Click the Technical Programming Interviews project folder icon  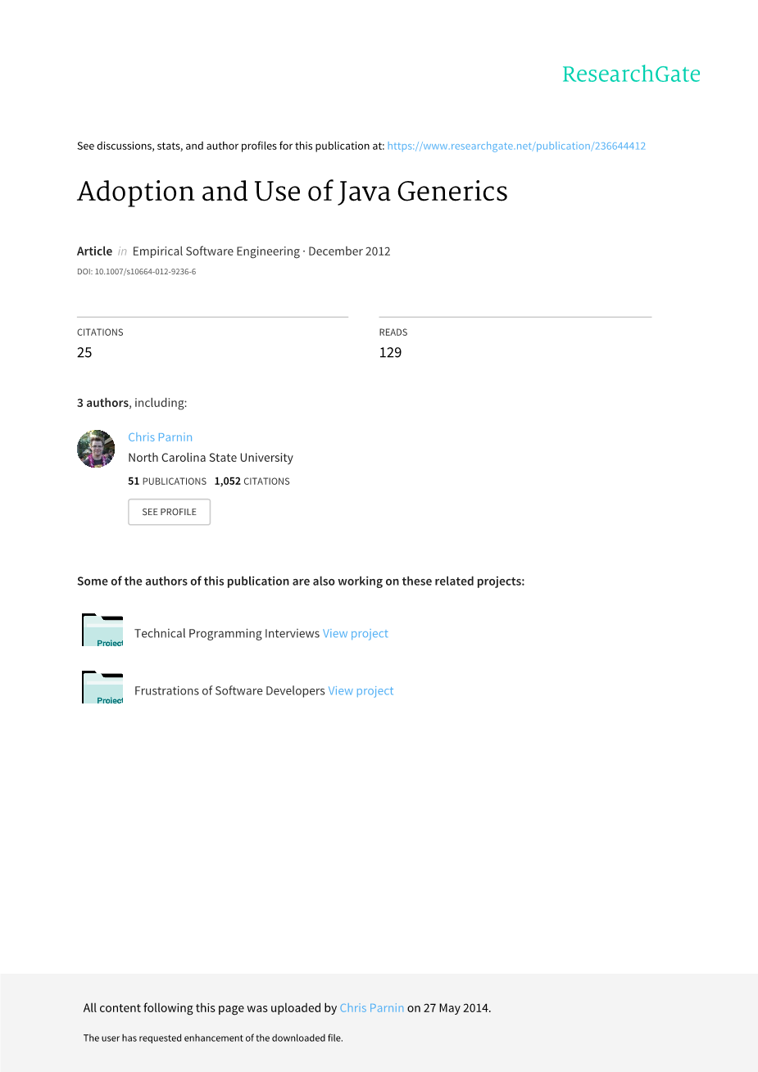tap(102, 631)
